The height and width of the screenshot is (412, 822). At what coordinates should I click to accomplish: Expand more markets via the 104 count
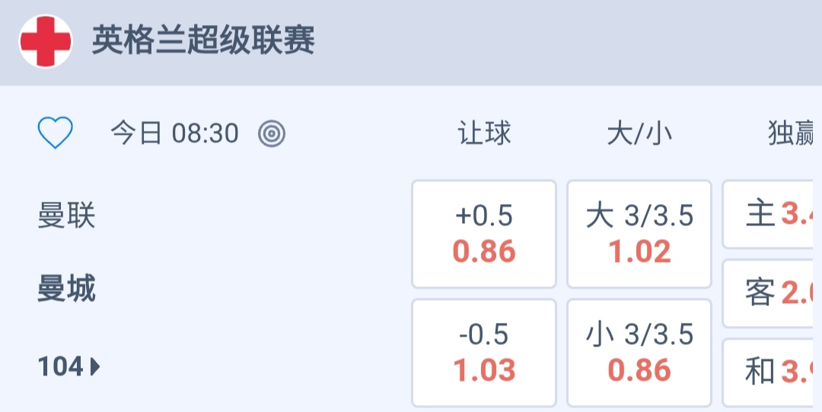[x=61, y=367]
